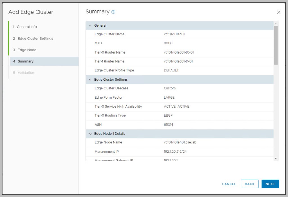The width and height of the screenshot is (288, 197).
Task: Click the summary panel vertical scrollbar thumb
Action: (276, 45)
